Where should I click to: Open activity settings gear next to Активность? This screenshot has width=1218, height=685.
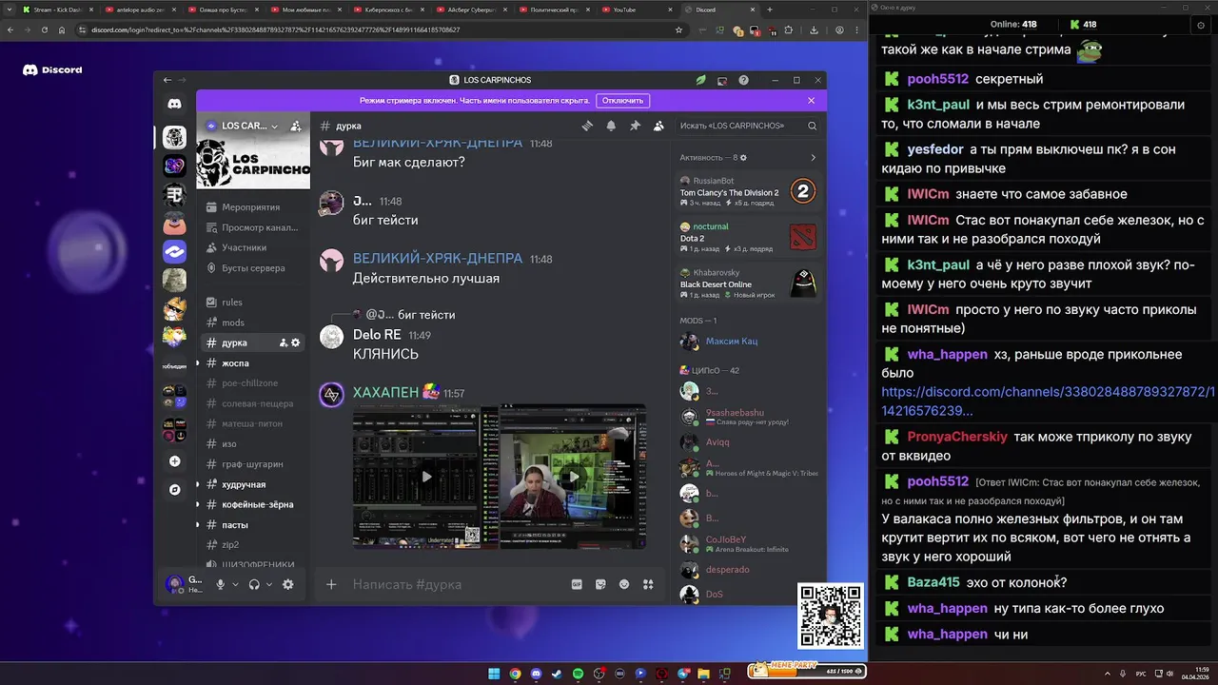click(x=744, y=158)
